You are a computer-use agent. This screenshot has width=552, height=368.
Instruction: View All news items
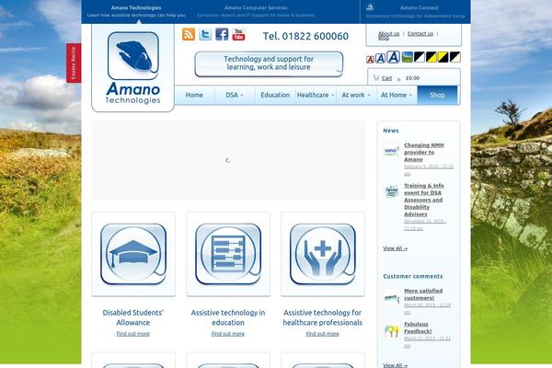pos(395,248)
